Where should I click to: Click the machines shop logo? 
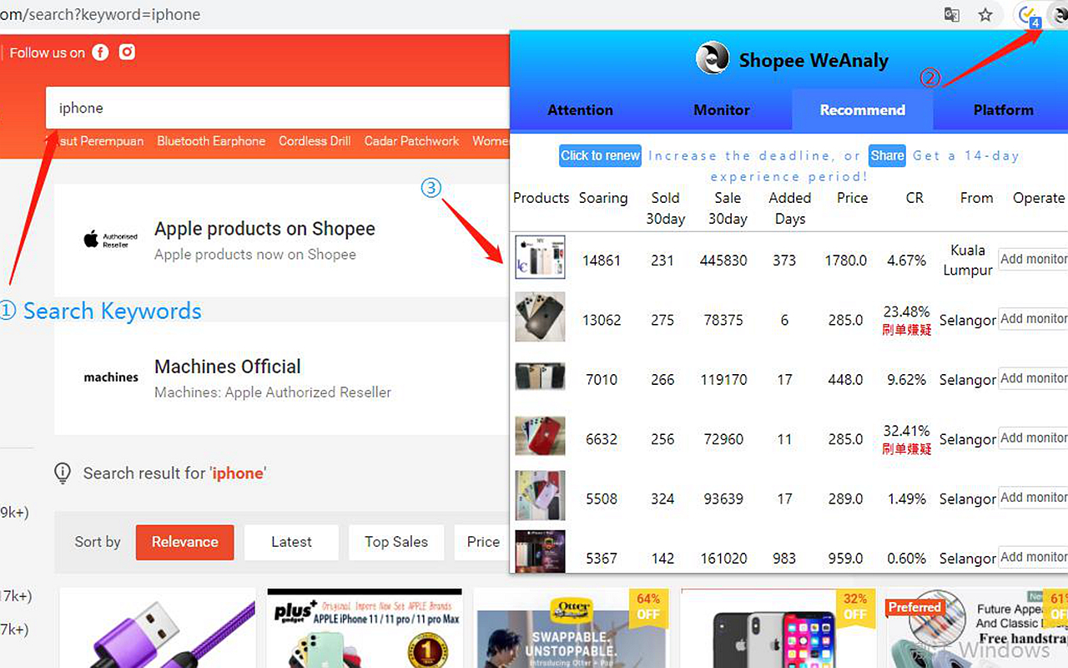[x=111, y=377]
